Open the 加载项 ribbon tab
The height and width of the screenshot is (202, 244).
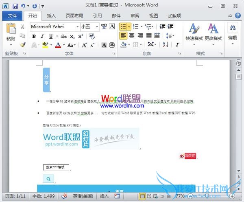pos(174,16)
